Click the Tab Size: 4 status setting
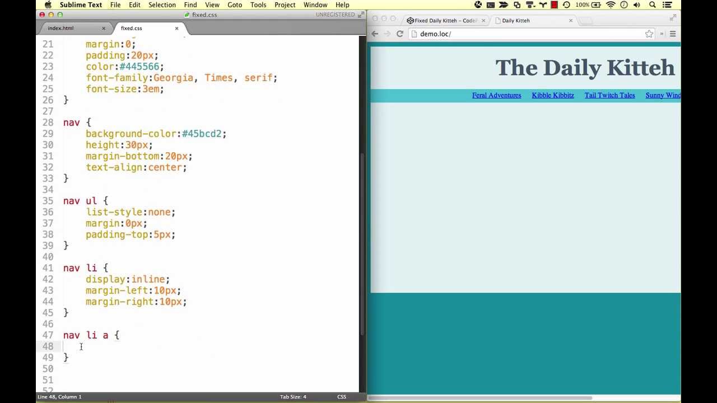 pos(293,397)
